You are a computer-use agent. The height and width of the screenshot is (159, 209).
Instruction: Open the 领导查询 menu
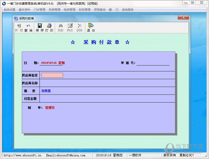(100, 10)
